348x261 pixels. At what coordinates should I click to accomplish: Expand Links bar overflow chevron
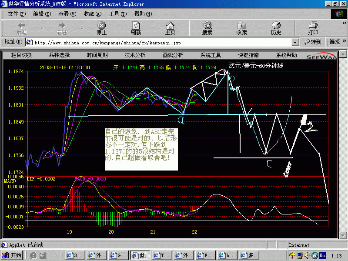coord(345,41)
